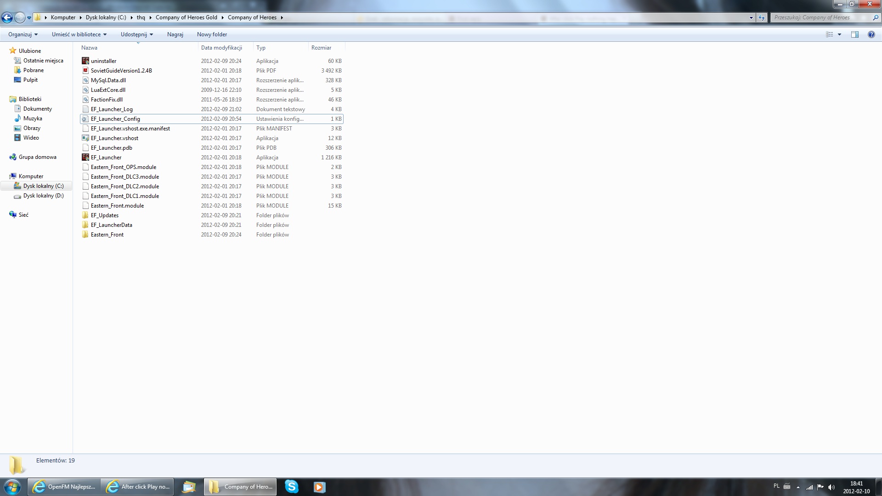This screenshot has width=882, height=496.
Task: Click the change view icon
Action: coord(829,34)
